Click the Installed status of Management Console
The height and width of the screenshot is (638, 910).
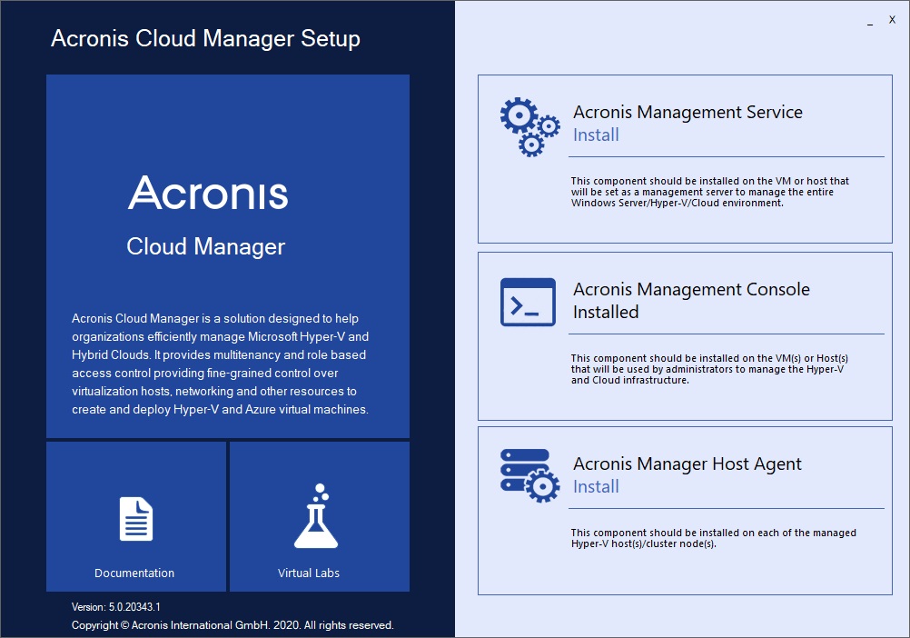606,313
